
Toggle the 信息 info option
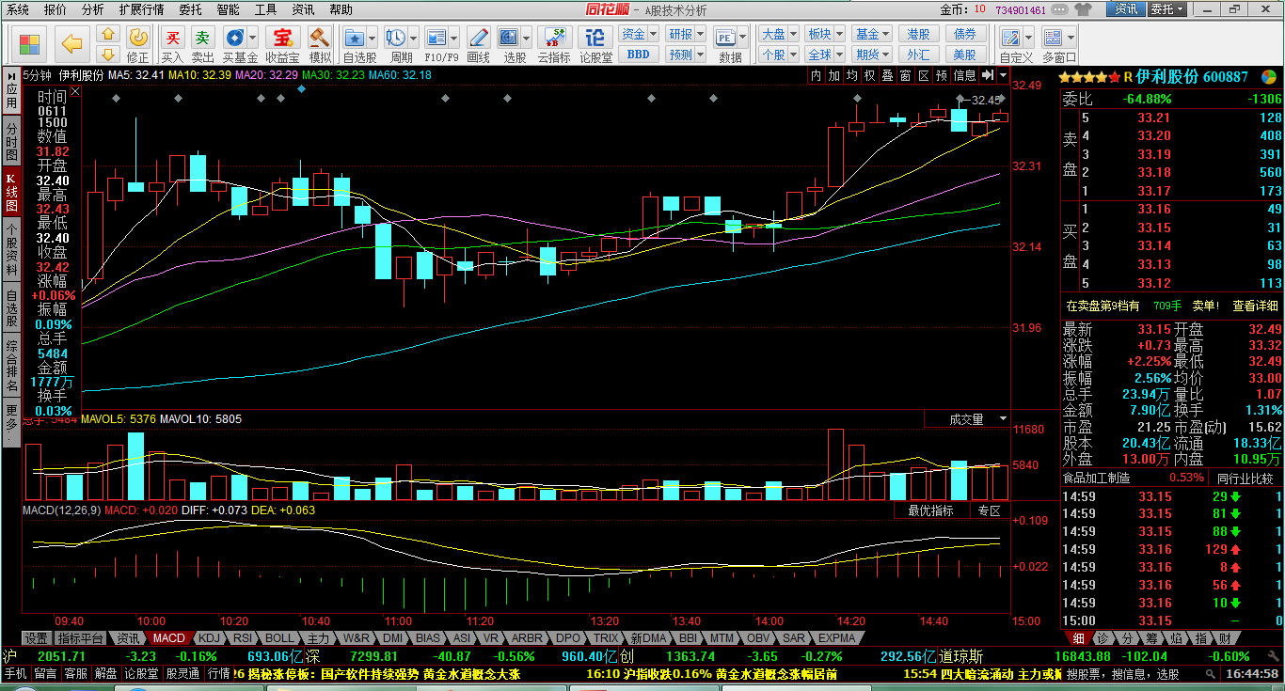click(x=964, y=75)
